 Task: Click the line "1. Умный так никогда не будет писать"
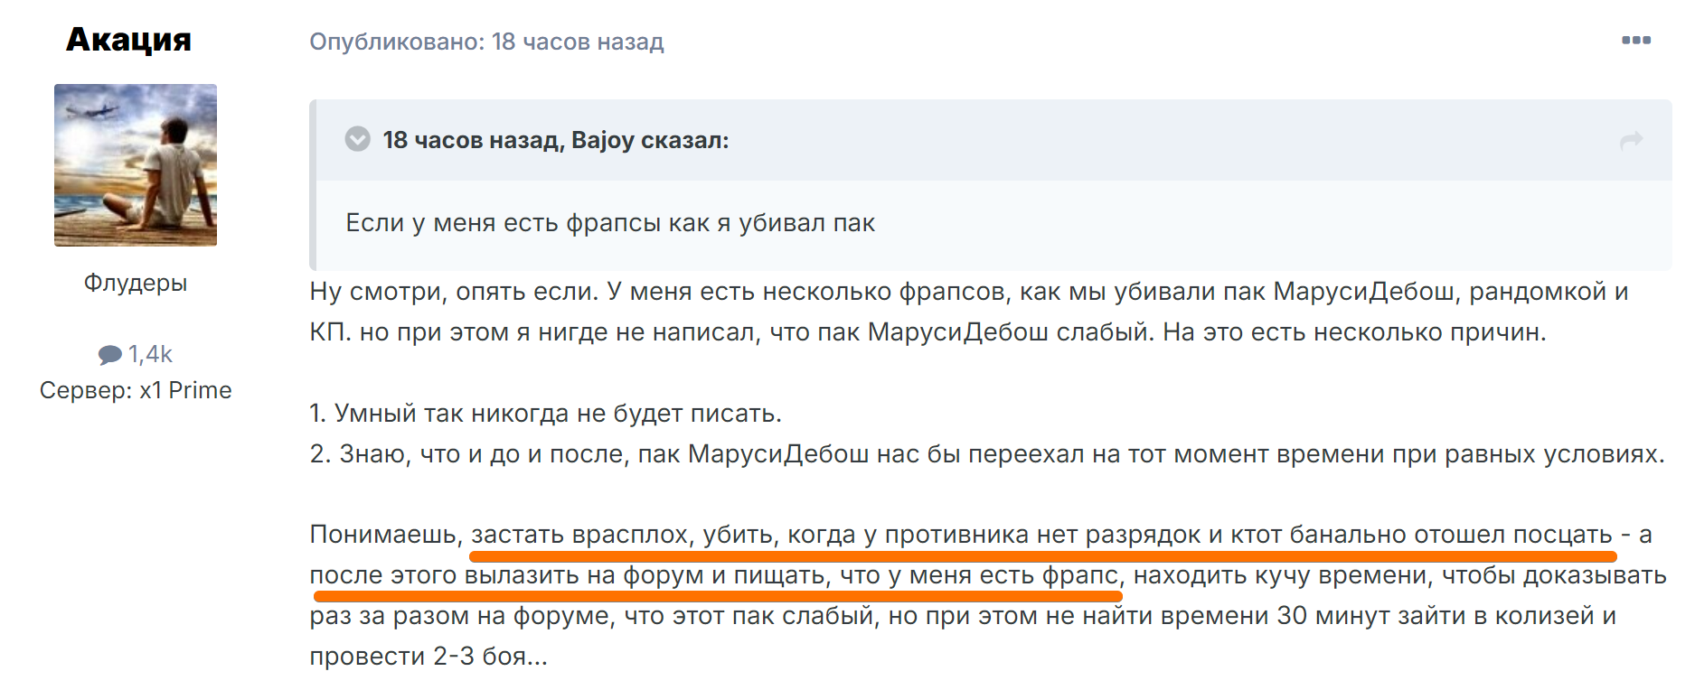[545, 414]
